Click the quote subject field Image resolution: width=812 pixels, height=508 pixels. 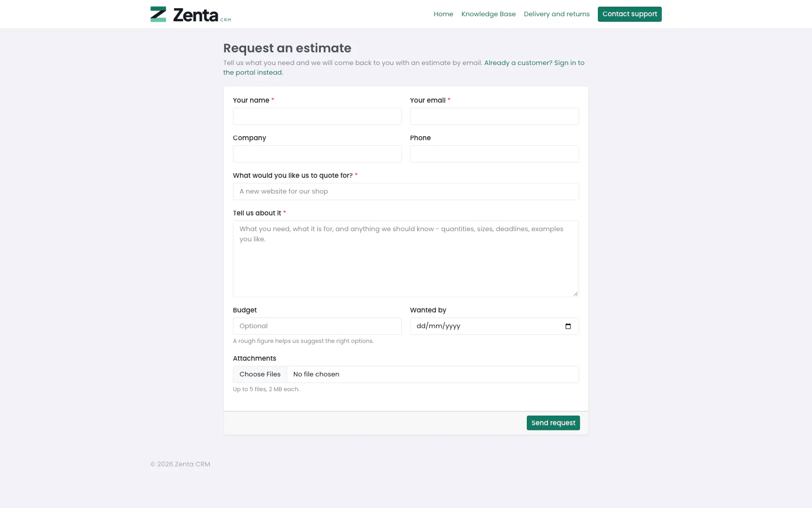click(406, 192)
